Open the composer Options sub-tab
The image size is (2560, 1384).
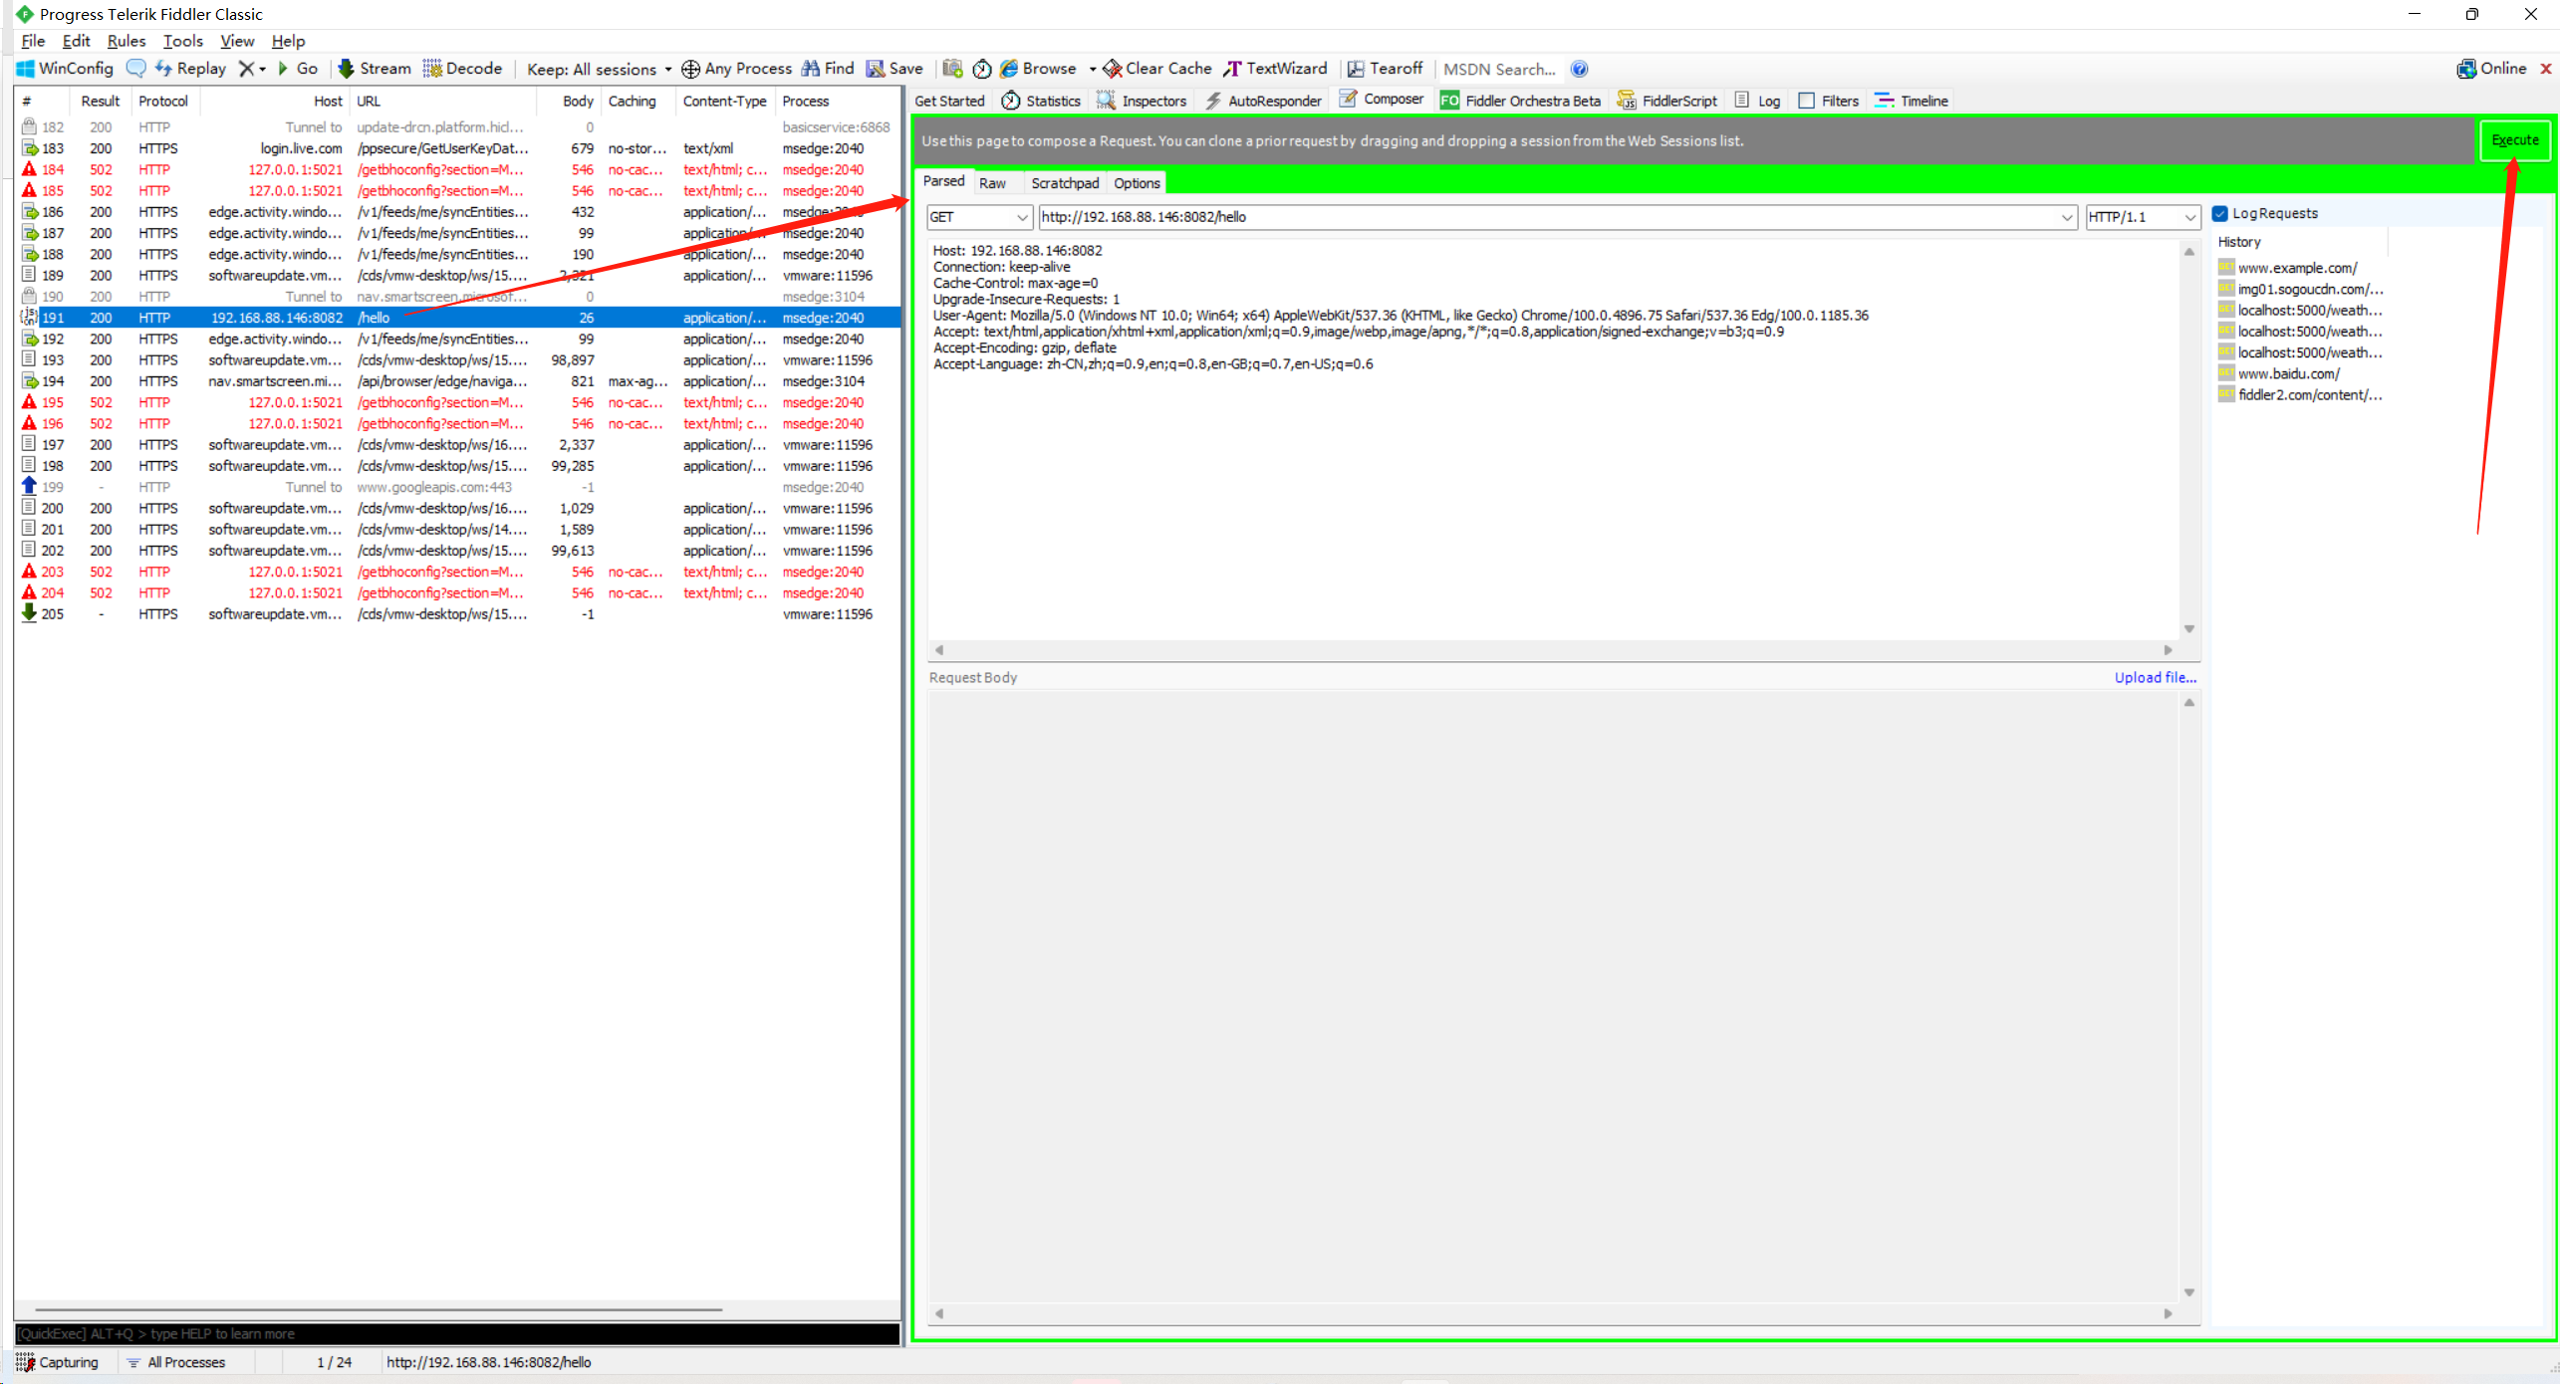(1137, 183)
